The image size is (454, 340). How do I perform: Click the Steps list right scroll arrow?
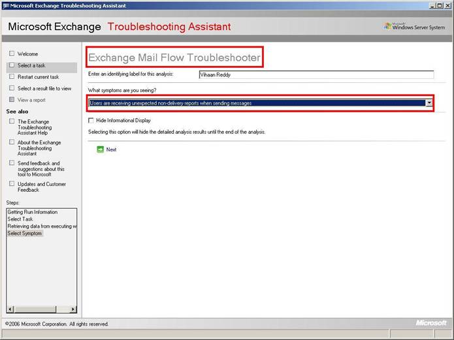tap(73, 309)
